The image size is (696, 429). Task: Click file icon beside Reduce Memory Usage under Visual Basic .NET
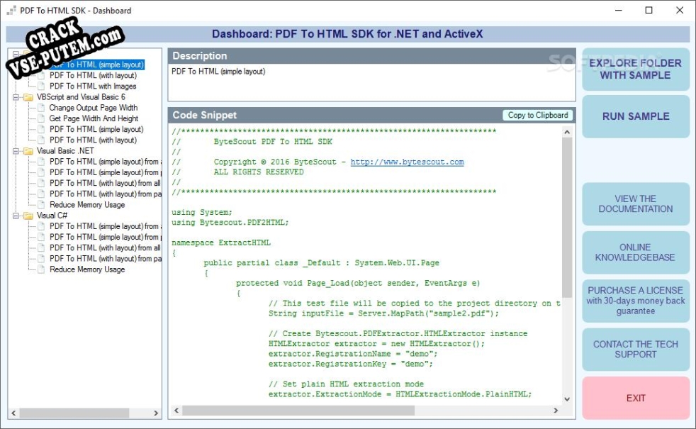(41, 205)
